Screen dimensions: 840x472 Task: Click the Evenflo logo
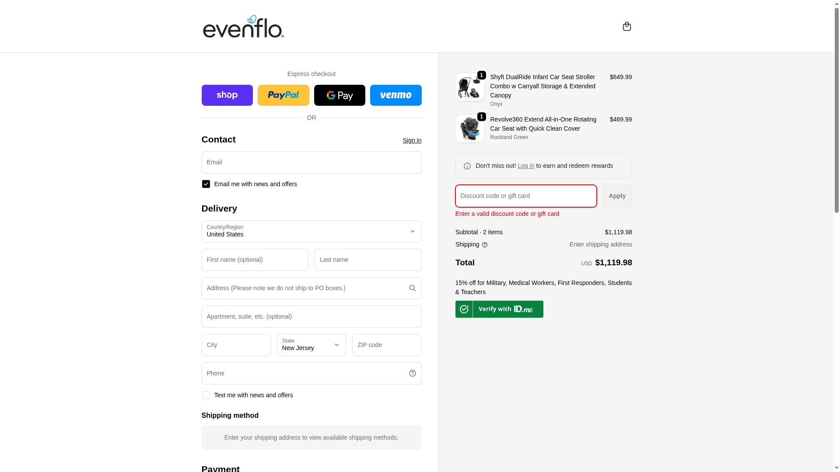coord(243,27)
